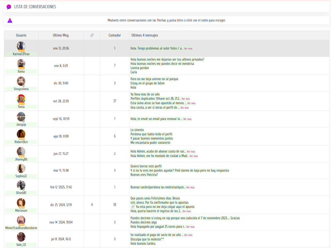Expand KarinaCDTrav's message with Ver mas
Screen dimensions: 331x248
(x=188, y=49)
